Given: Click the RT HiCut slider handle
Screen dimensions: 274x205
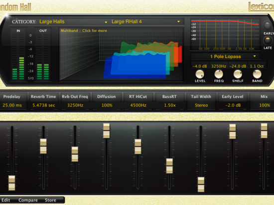Looking at the screenshot, I should click(x=138, y=146).
